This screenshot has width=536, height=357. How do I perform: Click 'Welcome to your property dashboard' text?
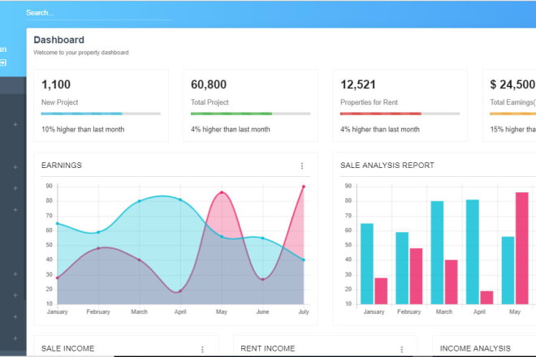point(81,53)
